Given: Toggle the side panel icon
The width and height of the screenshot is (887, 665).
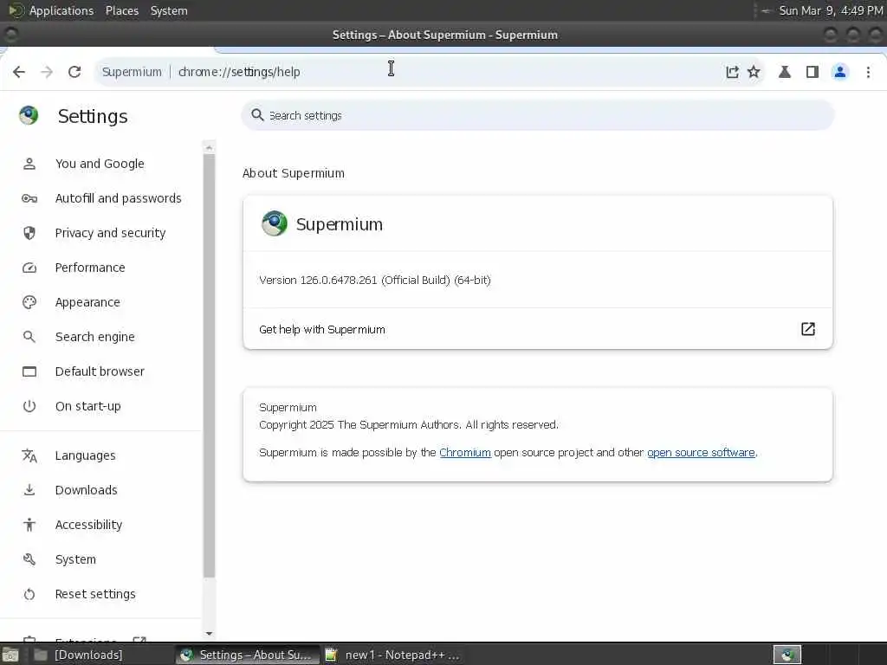Looking at the screenshot, I should [813, 72].
